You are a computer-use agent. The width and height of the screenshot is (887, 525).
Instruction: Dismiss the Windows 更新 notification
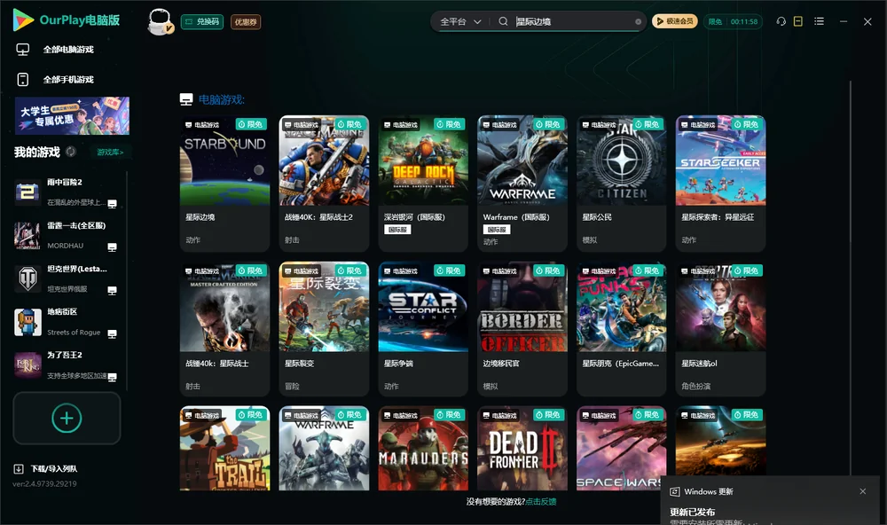pyautogui.click(x=863, y=491)
